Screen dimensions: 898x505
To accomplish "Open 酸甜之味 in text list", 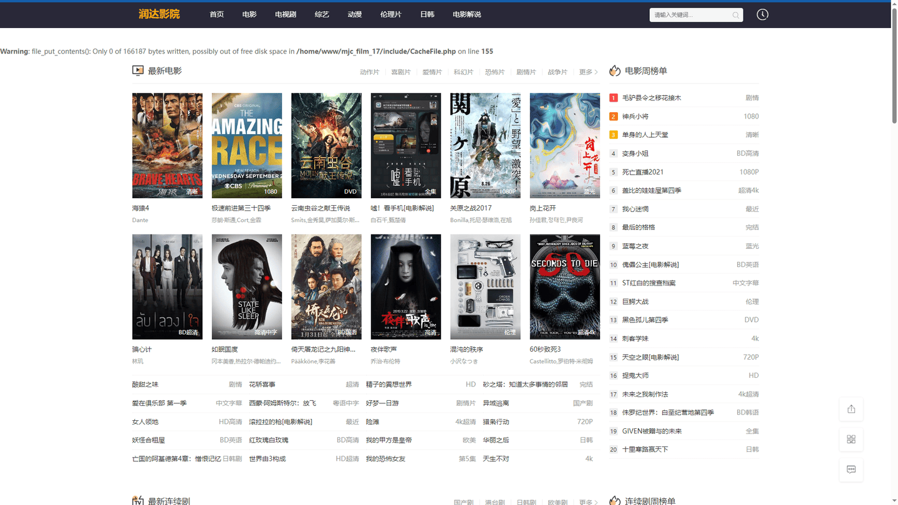I will point(145,385).
